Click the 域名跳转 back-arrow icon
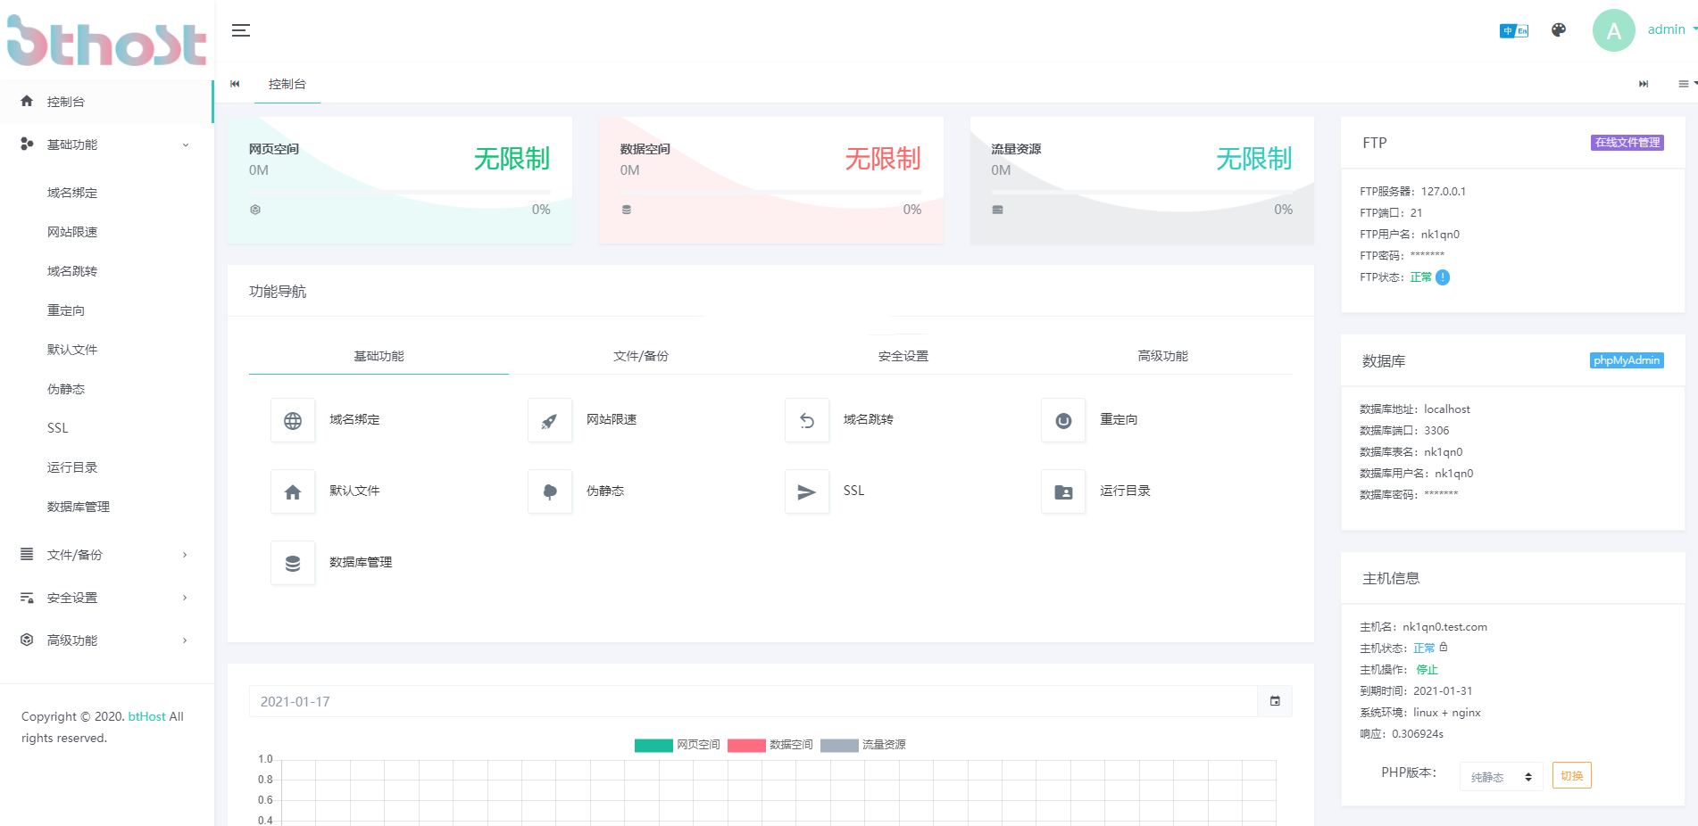This screenshot has width=1698, height=826. (806, 420)
